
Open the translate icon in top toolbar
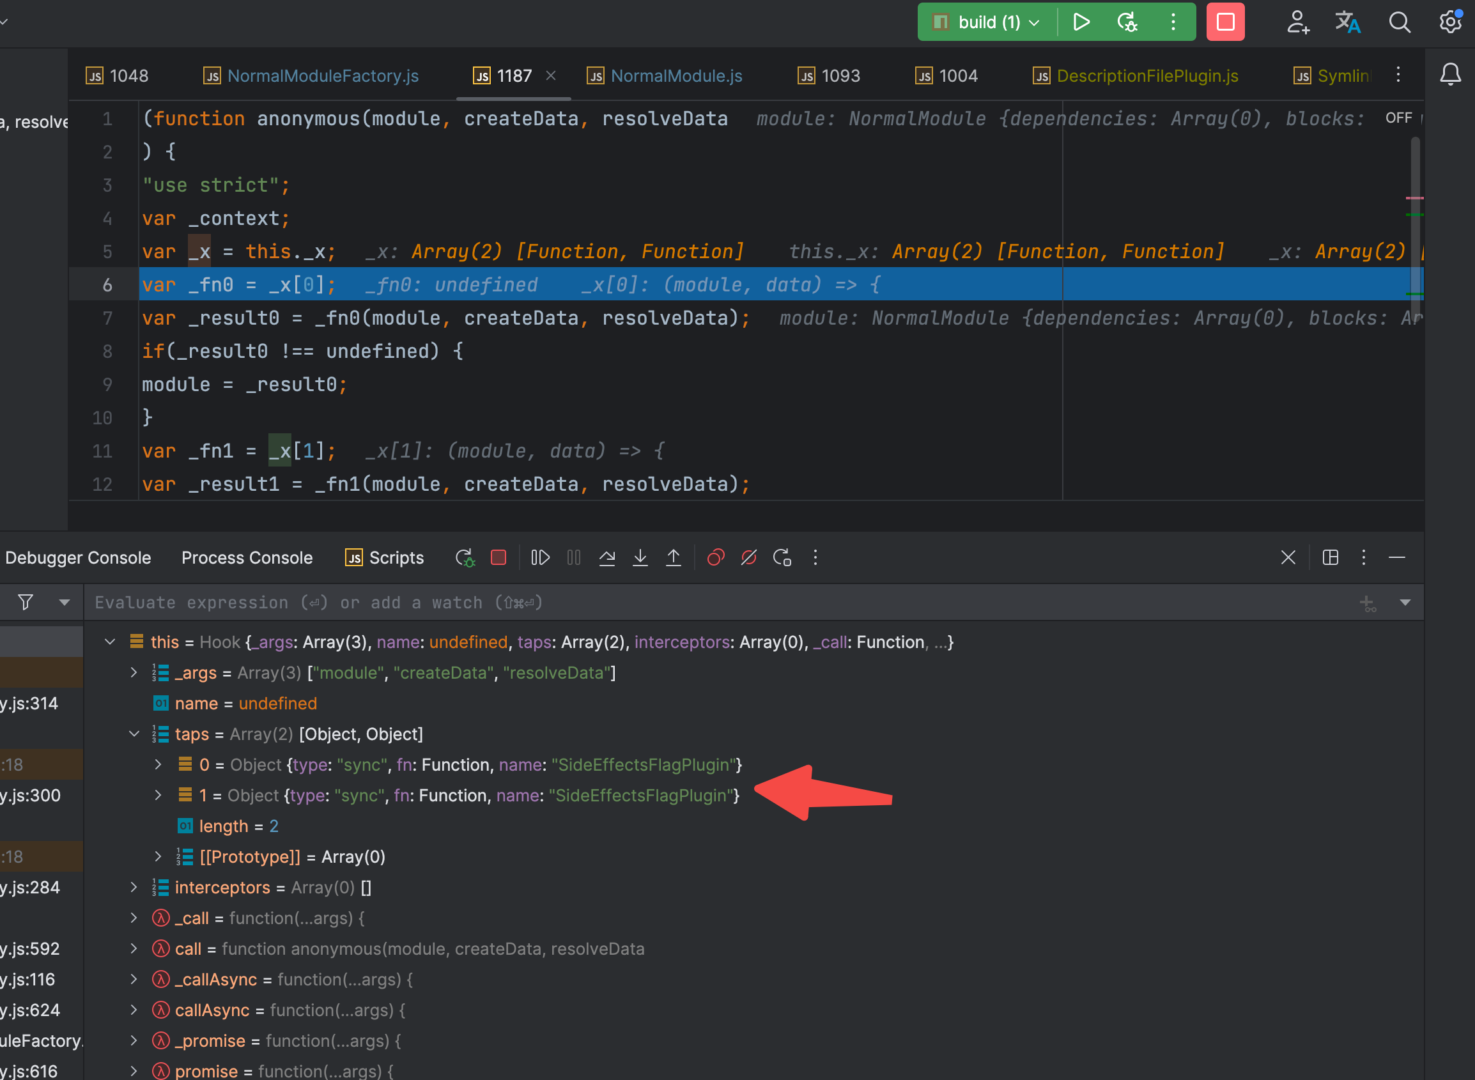click(x=1347, y=22)
